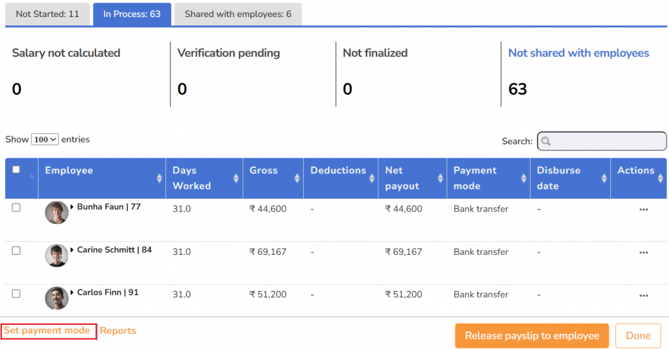Sort table by Gross column arrows
Image resolution: width=669 pixels, height=349 pixels.
tap(297, 178)
